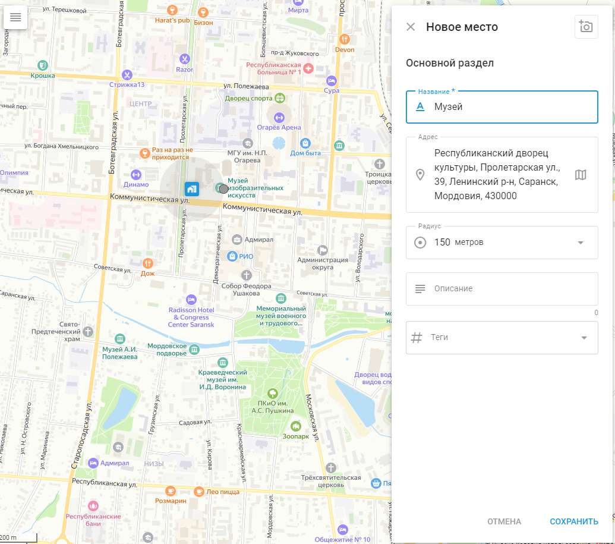Expand the Теги dropdown
This screenshot has width=615, height=544.
pyautogui.click(x=584, y=338)
